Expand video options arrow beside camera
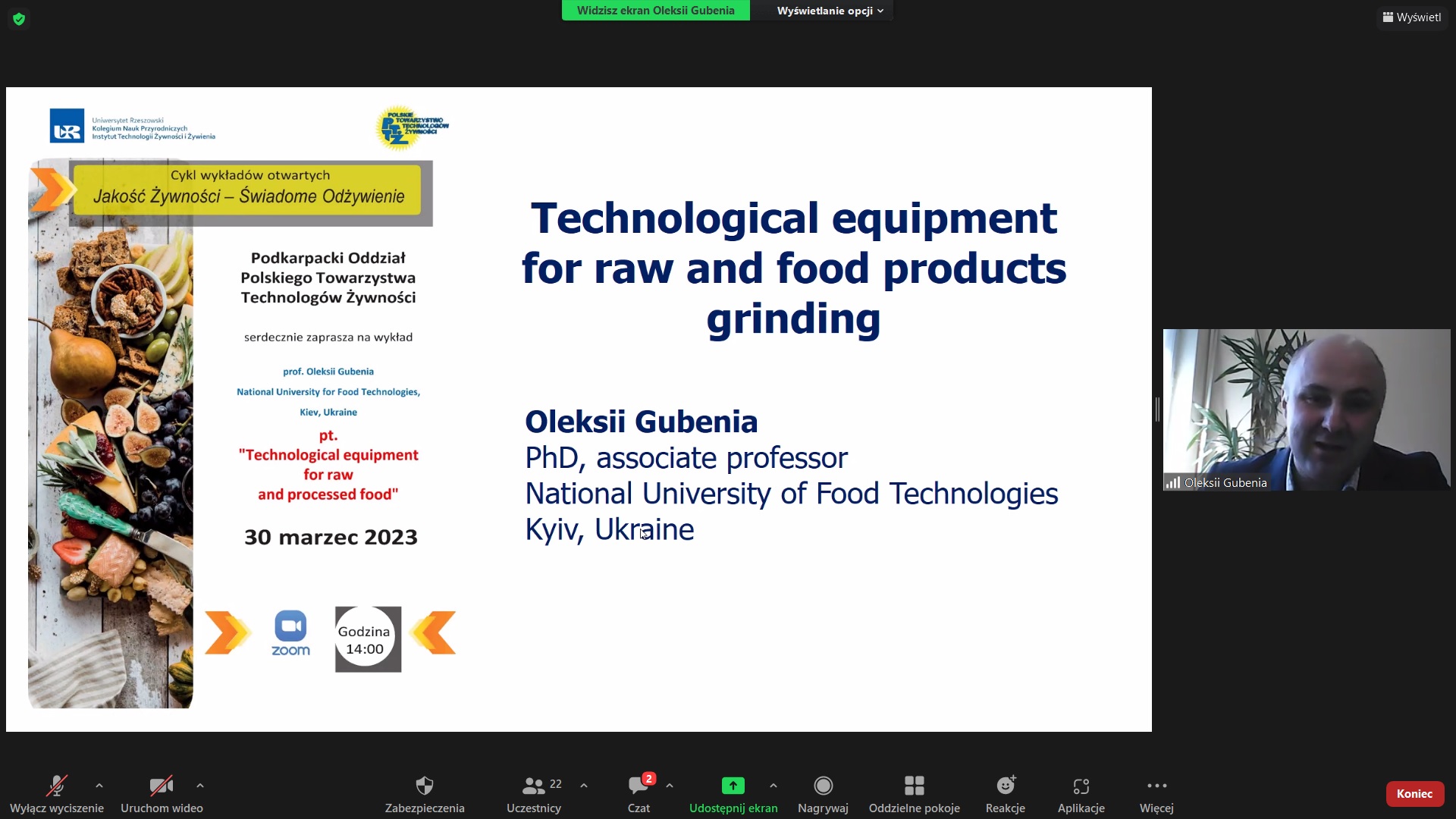Viewport: 1456px width, 819px height. [200, 786]
